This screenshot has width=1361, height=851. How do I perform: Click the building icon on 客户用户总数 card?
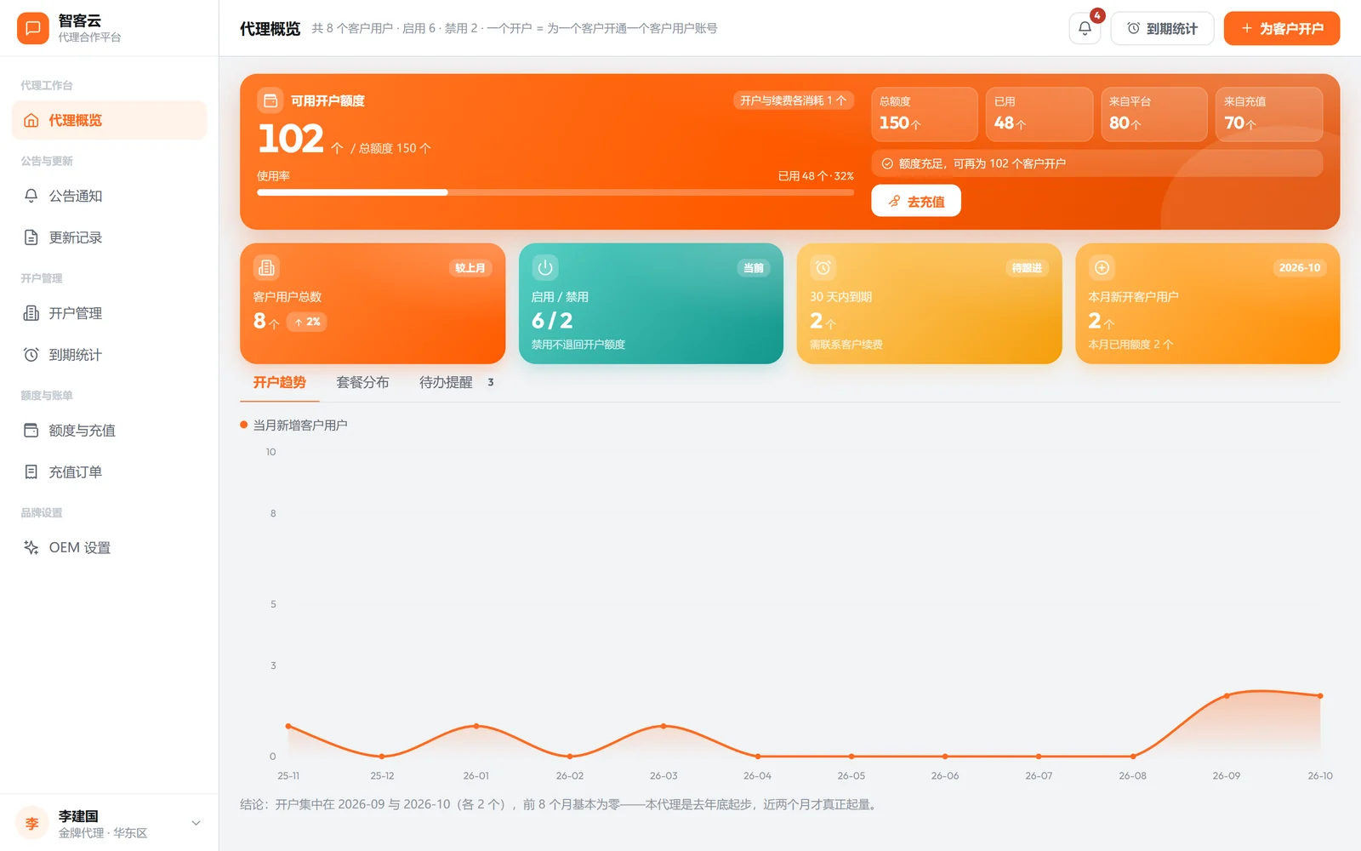(266, 268)
